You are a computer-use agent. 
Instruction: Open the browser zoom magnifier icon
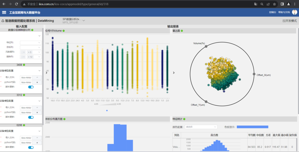tap(262, 4)
